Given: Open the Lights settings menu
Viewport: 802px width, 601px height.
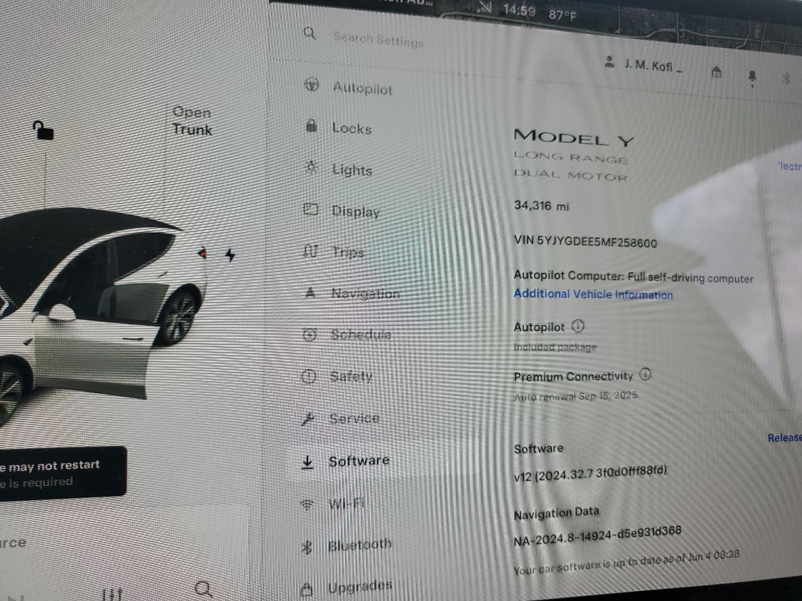Looking at the screenshot, I should coord(338,169).
